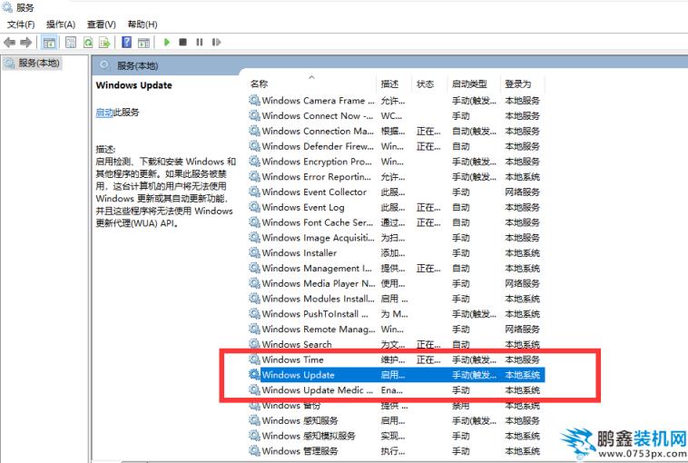
Task: Click gear icon of Windows Installer row
Action: pos(254,252)
